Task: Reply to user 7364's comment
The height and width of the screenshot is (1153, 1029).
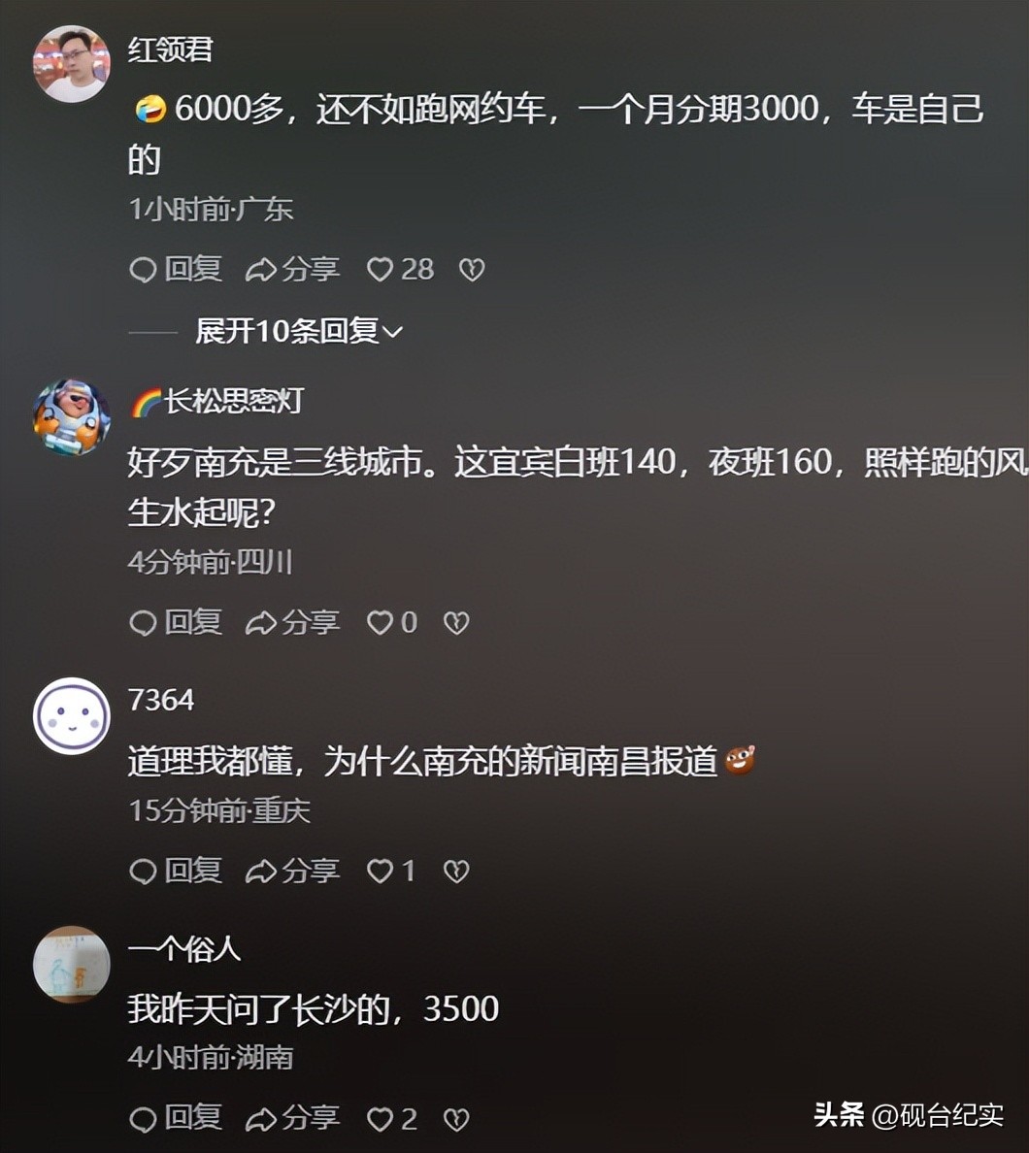Action: coord(175,872)
